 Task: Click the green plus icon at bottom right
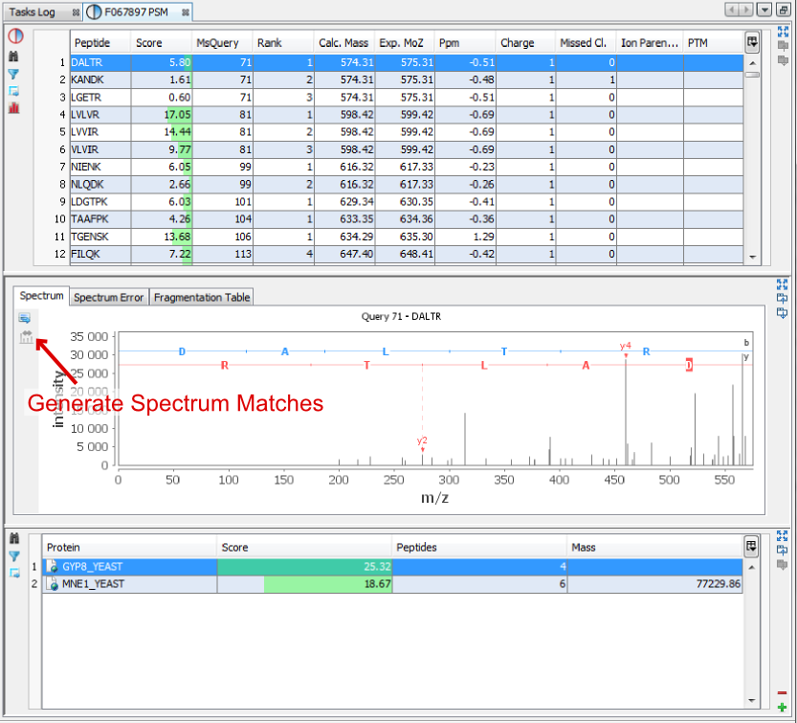783,707
